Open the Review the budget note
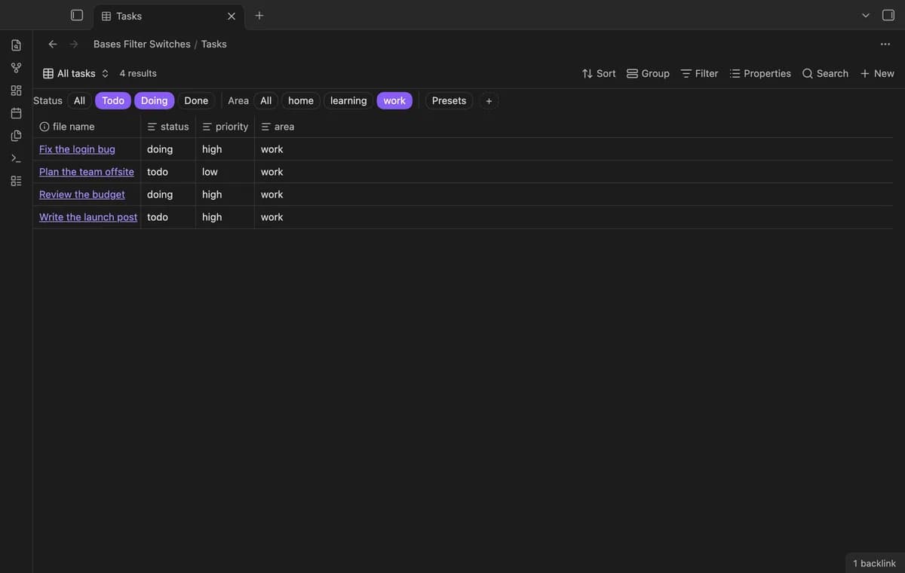Image resolution: width=905 pixels, height=573 pixels. (x=82, y=195)
